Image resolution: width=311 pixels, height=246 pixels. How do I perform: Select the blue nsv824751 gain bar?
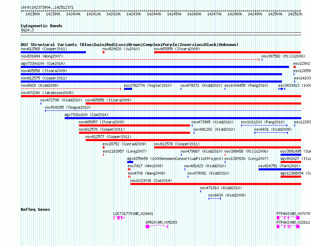pyautogui.click(x=280, y=169)
